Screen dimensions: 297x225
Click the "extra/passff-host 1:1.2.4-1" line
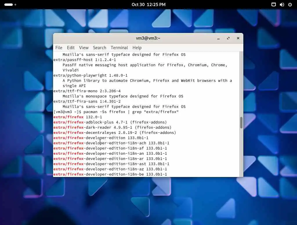(x=85, y=60)
